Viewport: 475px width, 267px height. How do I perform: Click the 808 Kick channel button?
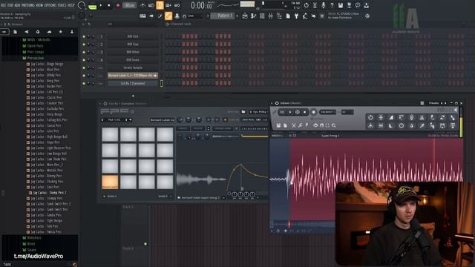133,36
